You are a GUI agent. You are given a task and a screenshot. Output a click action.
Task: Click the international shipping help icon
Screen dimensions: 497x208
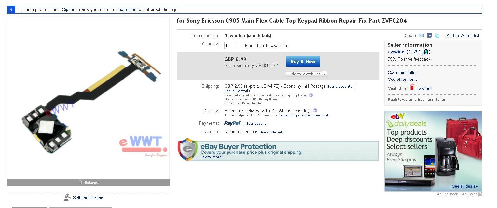coord(311,95)
